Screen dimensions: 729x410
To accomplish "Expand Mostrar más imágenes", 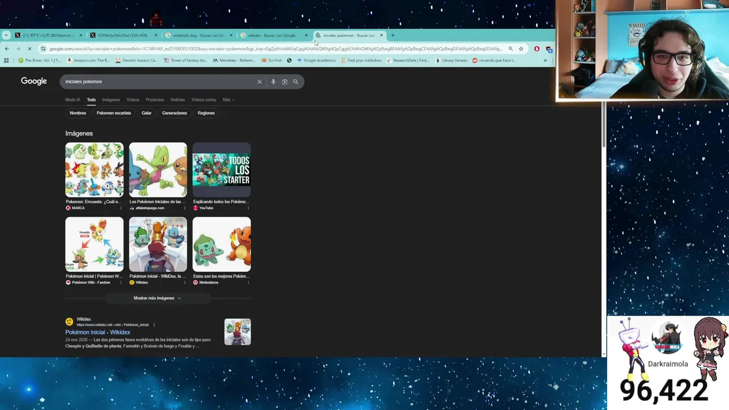I will pos(157,298).
